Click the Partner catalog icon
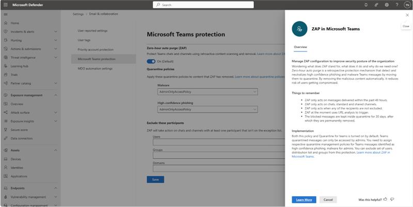Image resolution: width=413 pixels, height=207 pixels. [6, 83]
